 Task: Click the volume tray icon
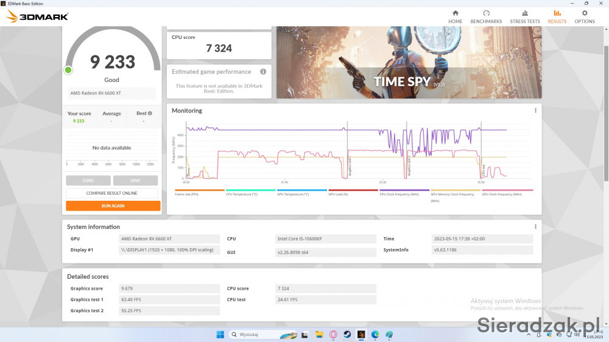coord(577,335)
